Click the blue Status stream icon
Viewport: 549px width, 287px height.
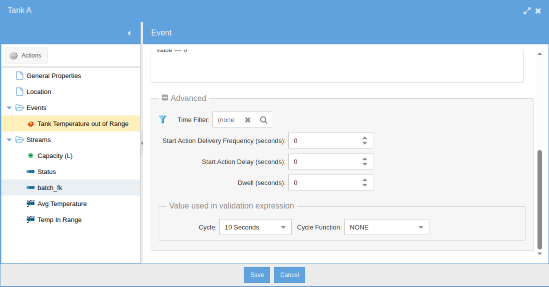31,172
